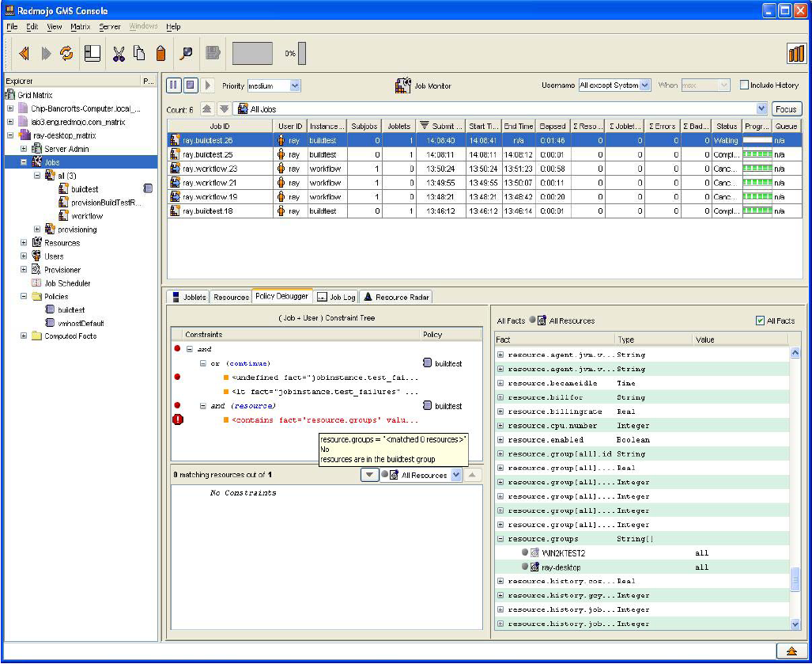
Task: Click the Stop job button
Action: [191, 85]
